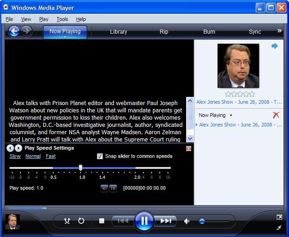The width and height of the screenshot is (289, 237).
Task: Adjust the volume slider
Action: click(202, 221)
